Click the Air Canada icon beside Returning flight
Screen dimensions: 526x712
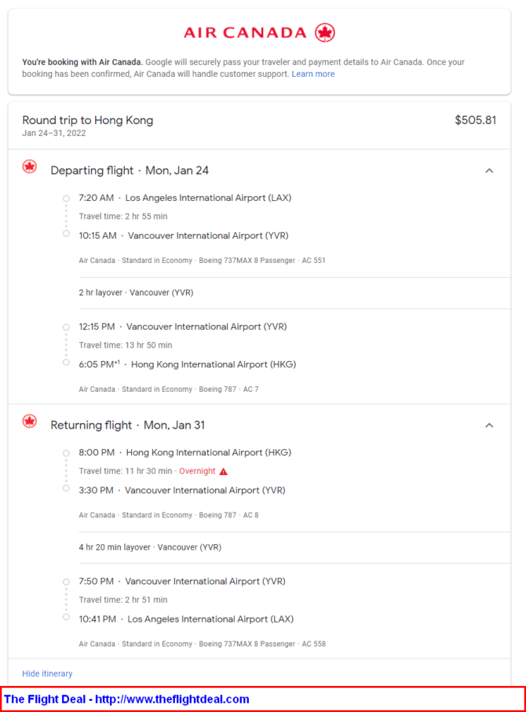[30, 422]
